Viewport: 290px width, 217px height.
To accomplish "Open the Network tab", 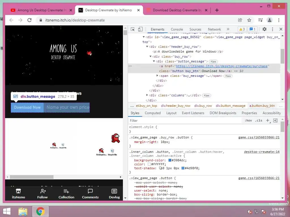I will pyautogui.click(x=214, y=29).
